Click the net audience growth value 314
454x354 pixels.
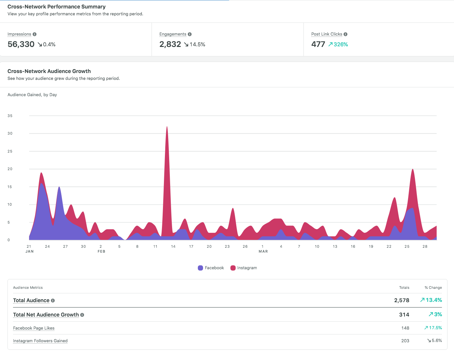point(404,315)
